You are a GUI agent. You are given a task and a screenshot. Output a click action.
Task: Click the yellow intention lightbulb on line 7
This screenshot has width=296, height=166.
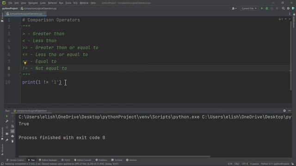(25, 63)
